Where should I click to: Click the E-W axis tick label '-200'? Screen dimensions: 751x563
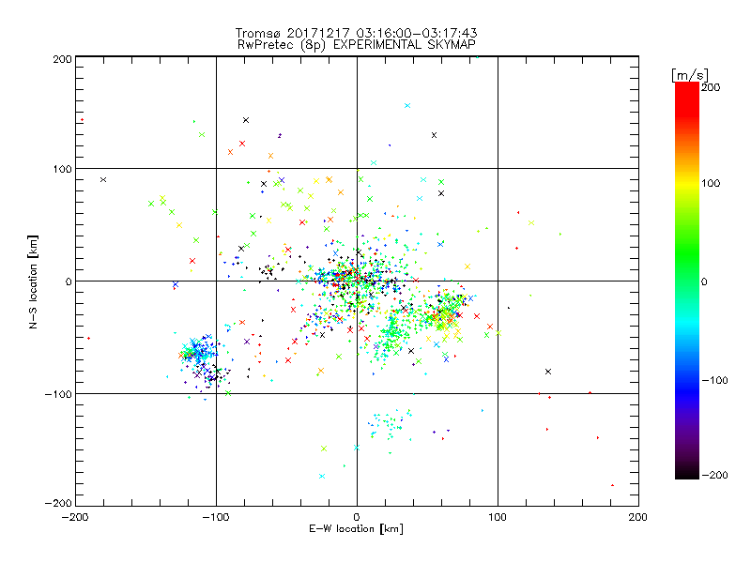click(x=75, y=517)
